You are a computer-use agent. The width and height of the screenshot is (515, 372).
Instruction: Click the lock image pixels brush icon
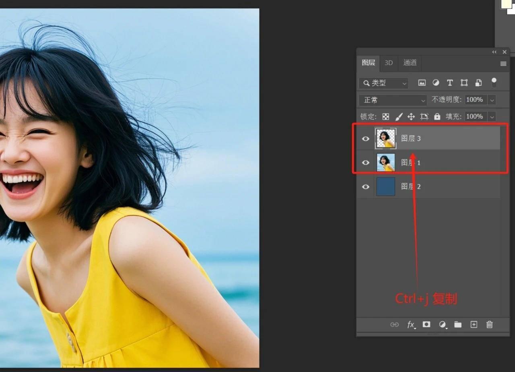[x=399, y=117]
